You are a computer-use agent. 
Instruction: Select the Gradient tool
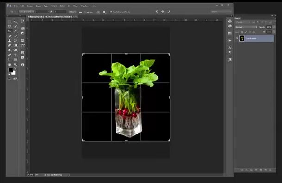click(x=15, y=45)
